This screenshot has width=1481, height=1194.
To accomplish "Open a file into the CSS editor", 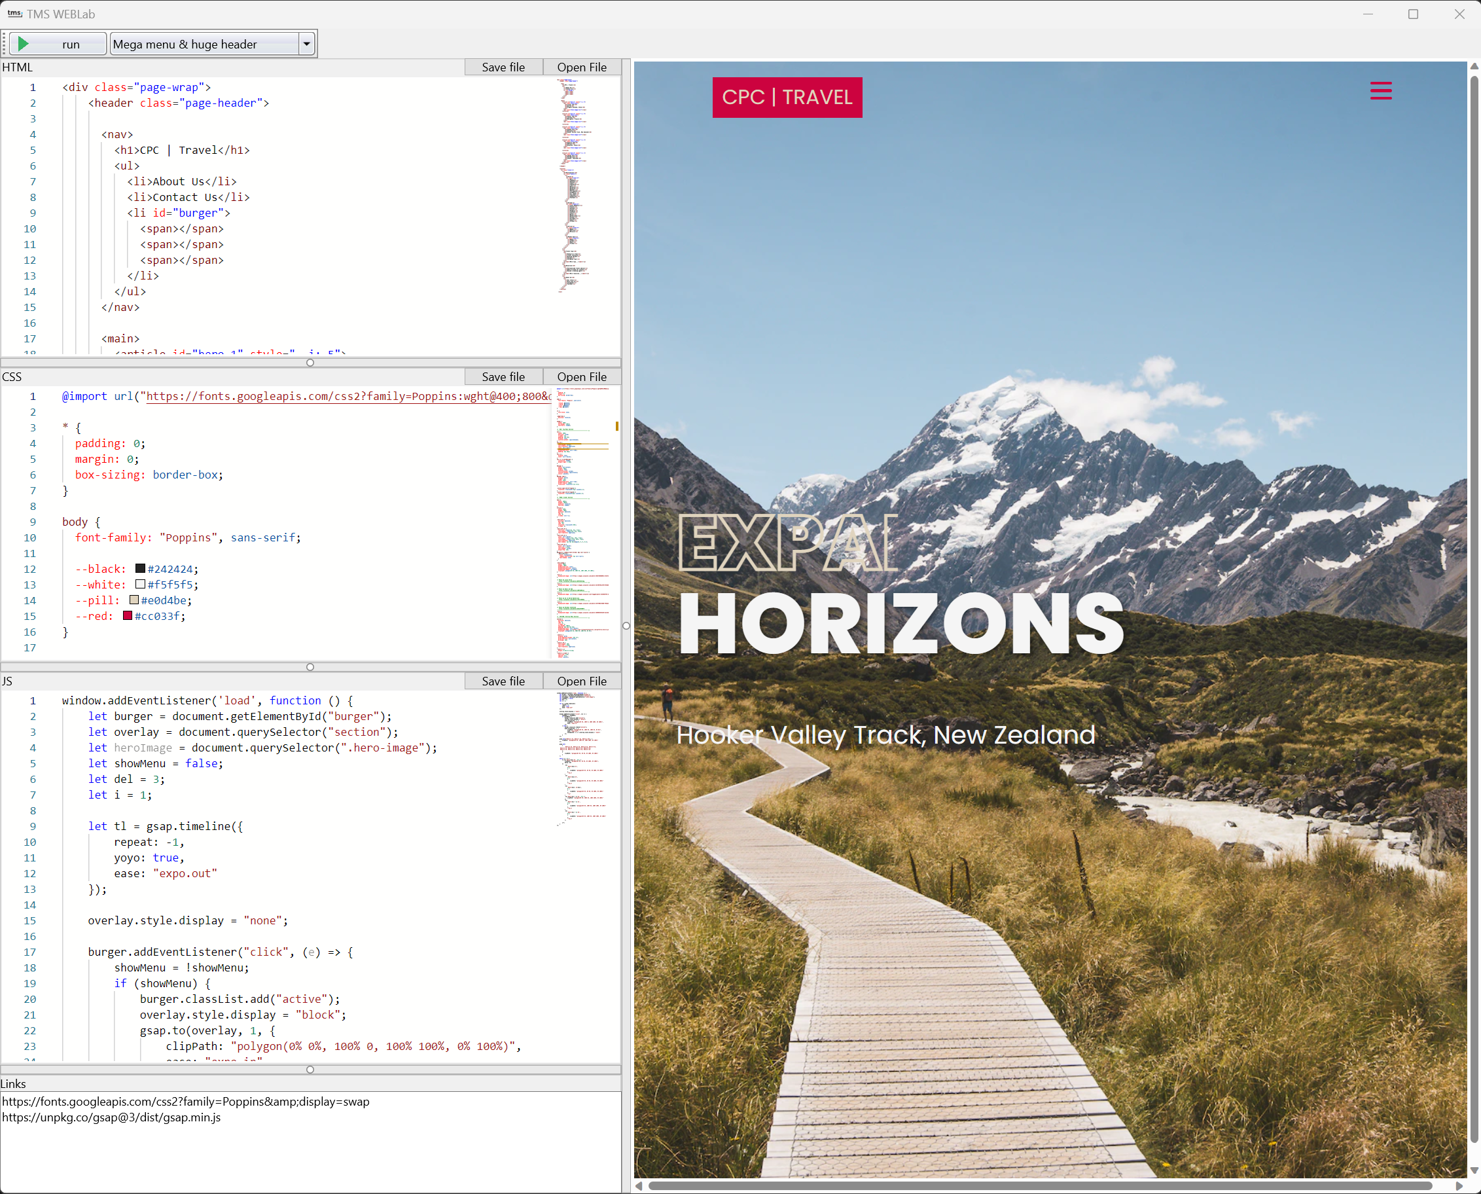I will pyautogui.click(x=582, y=376).
